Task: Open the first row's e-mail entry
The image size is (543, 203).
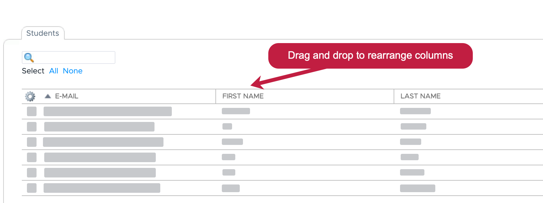Action: click(108, 111)
